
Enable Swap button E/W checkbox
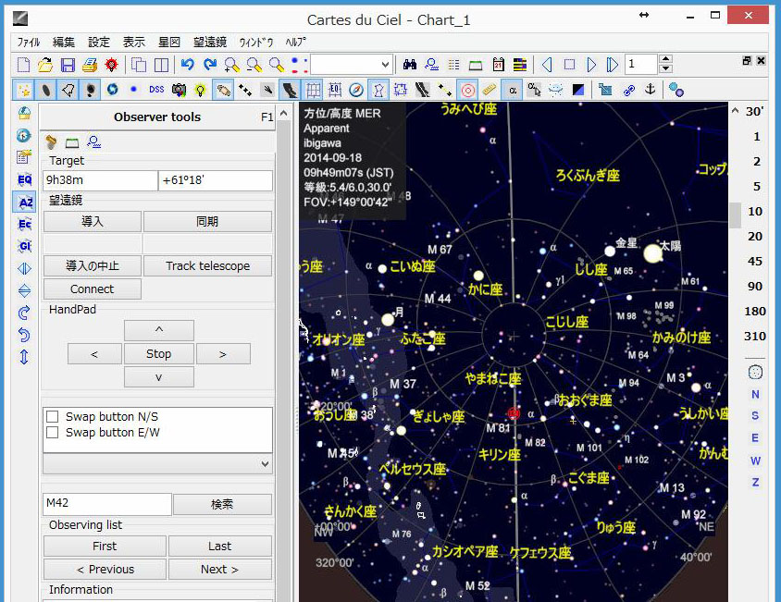tap(52, 432)
